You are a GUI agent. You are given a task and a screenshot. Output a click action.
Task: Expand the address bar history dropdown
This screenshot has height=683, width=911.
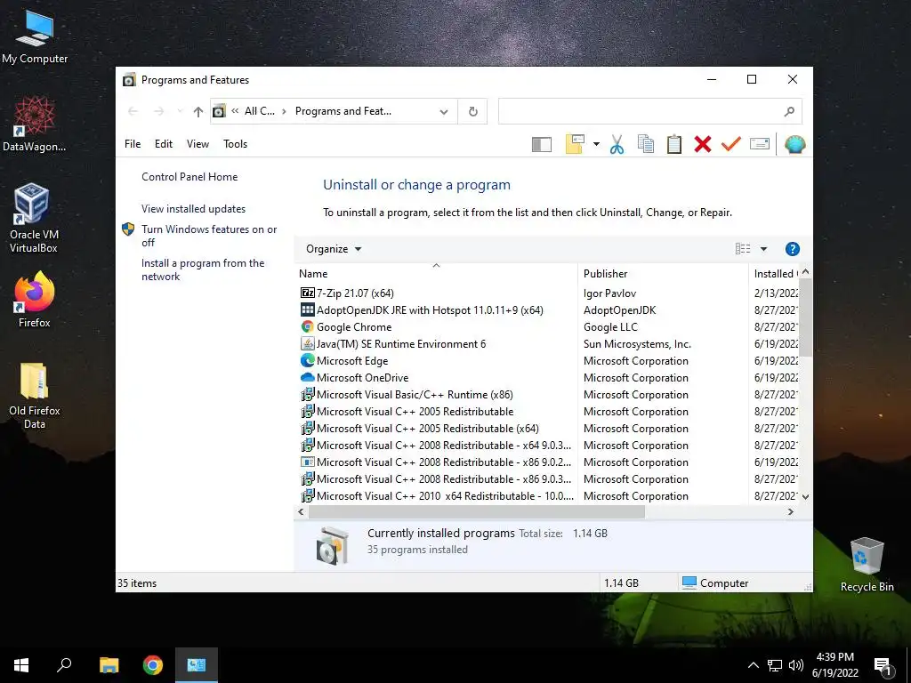coord(444,111)
